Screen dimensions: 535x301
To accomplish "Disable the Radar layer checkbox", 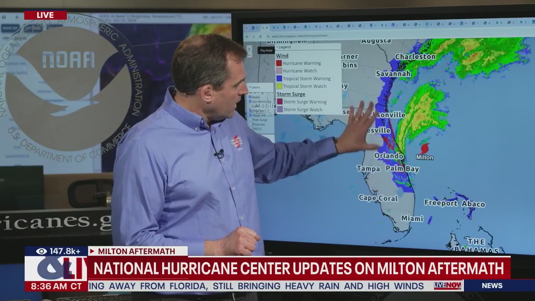I will pos(250,97).
